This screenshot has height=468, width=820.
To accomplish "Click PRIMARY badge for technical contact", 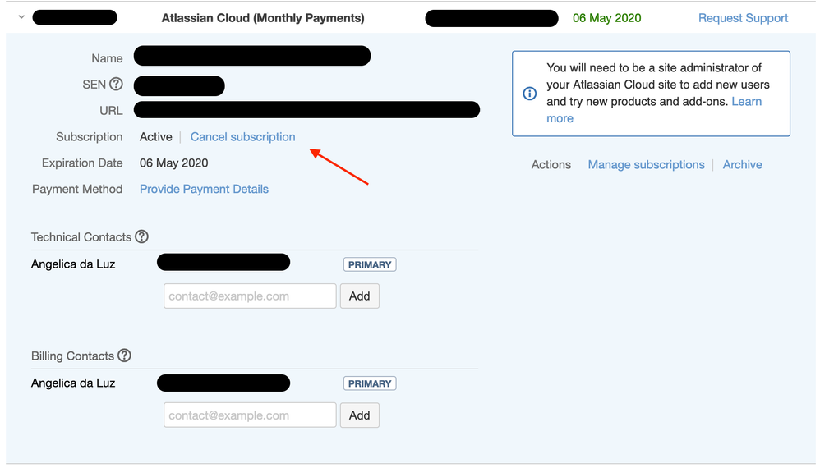I will 370,265.
